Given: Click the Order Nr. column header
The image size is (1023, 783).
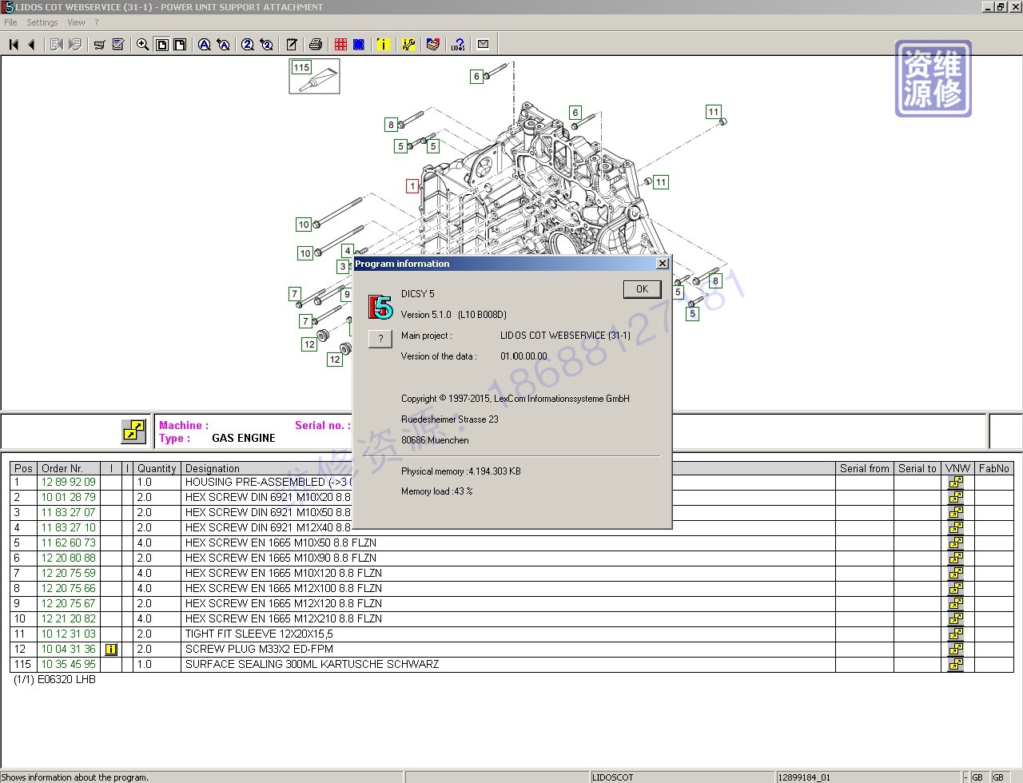Looking at the screenshot, I should pyautogui.click(x=70, y=468).
